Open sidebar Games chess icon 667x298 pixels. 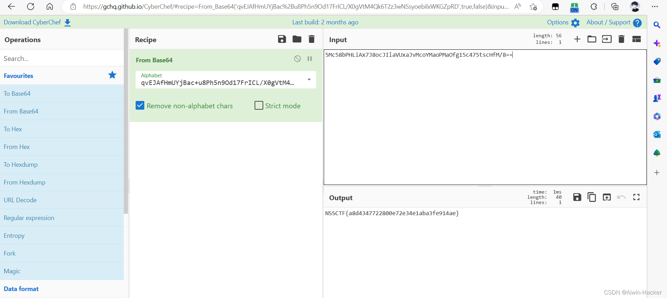(x=657, y=98)
